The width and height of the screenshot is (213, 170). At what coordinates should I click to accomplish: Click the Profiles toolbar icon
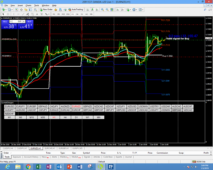pos(9,10)
